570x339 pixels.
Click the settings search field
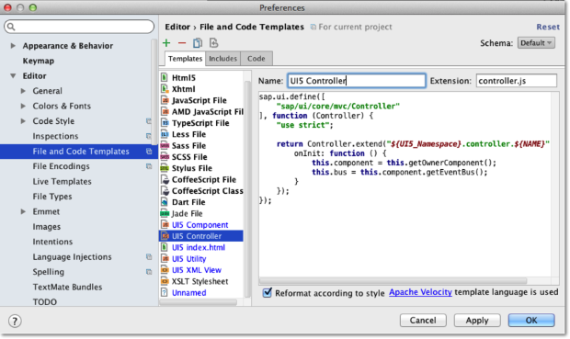pyautogui.click(x=79, y=27)
